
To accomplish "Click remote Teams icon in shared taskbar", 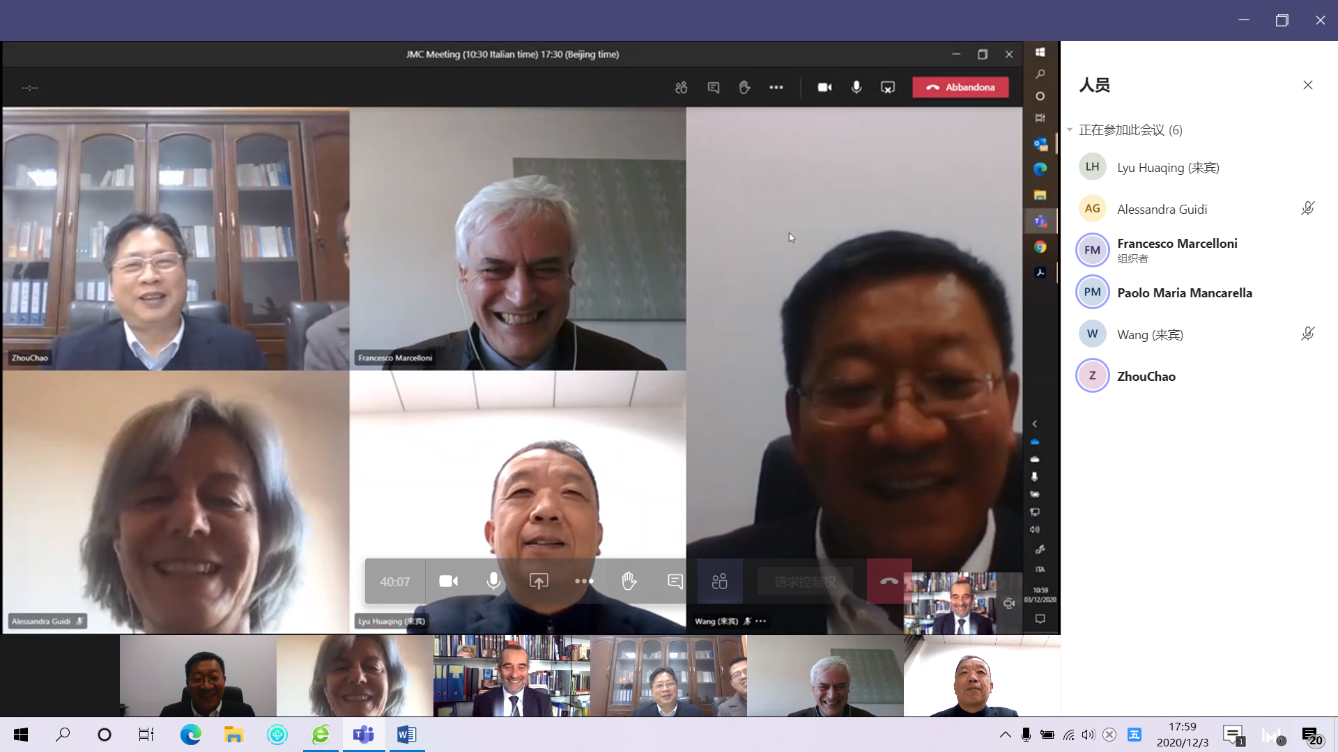I will (1040, 221).
